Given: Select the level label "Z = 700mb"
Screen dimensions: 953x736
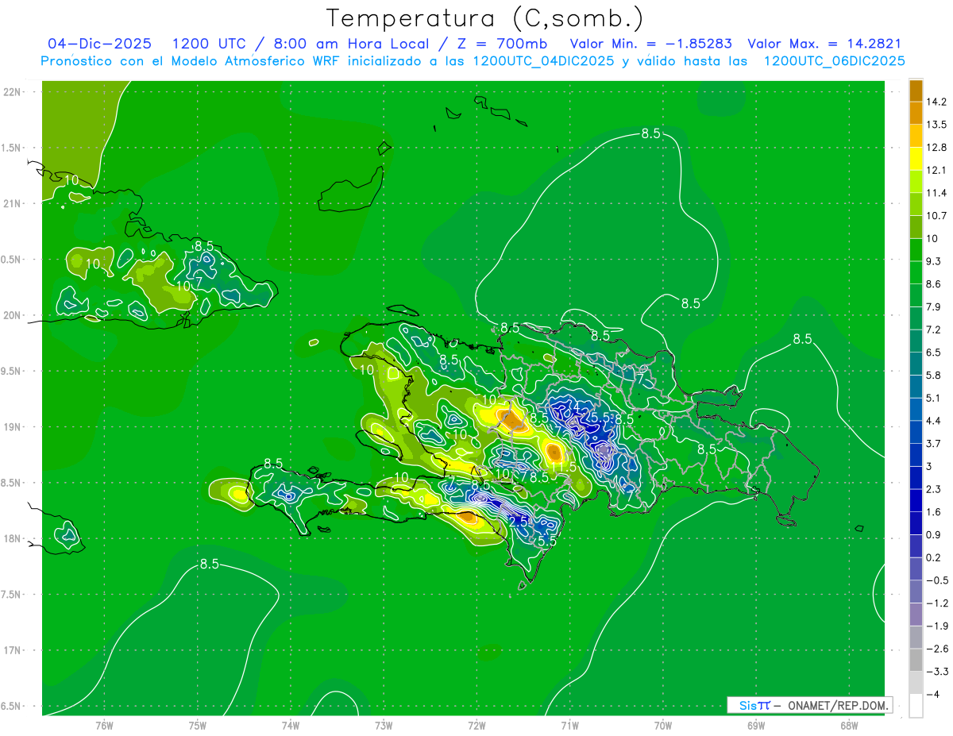Looking at the screenshot, I should click(504, 44).
